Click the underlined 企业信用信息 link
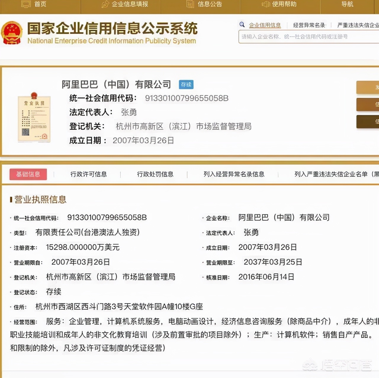 click(x=265, y=25)
